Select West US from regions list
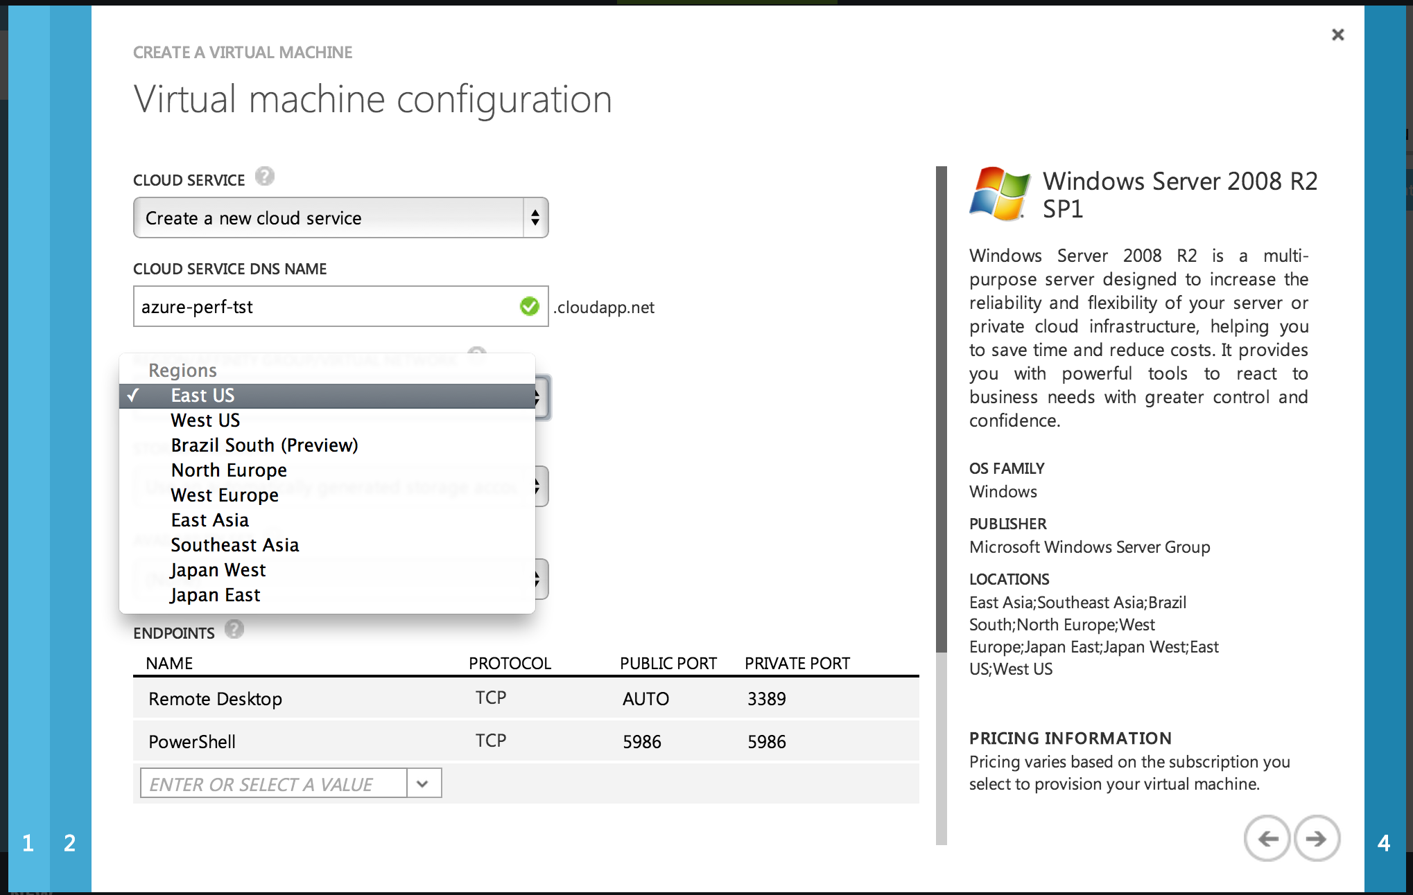The height and width of the screenshot is (895, 1413). point(205,420)
